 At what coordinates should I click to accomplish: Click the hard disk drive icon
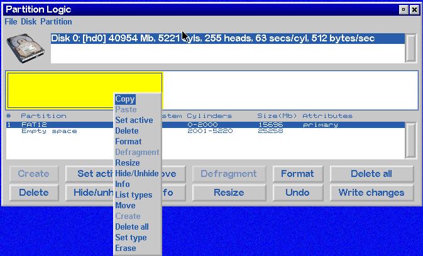coord(26,48)
